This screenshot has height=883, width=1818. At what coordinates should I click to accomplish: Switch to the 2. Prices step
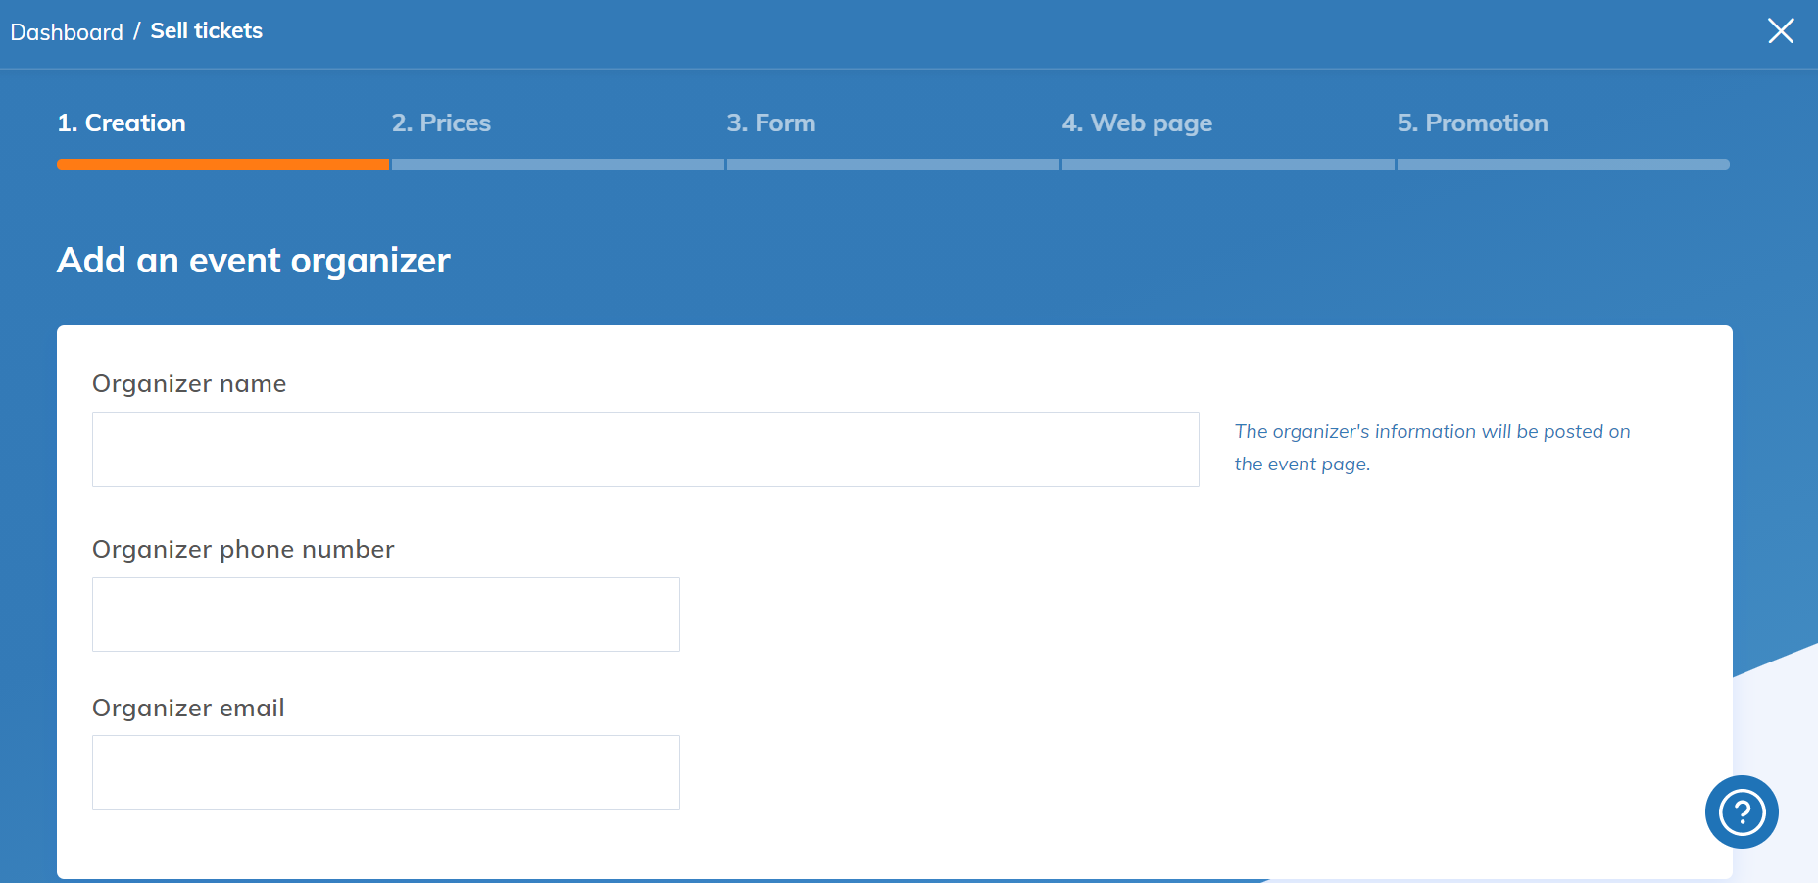coord(441,123)
